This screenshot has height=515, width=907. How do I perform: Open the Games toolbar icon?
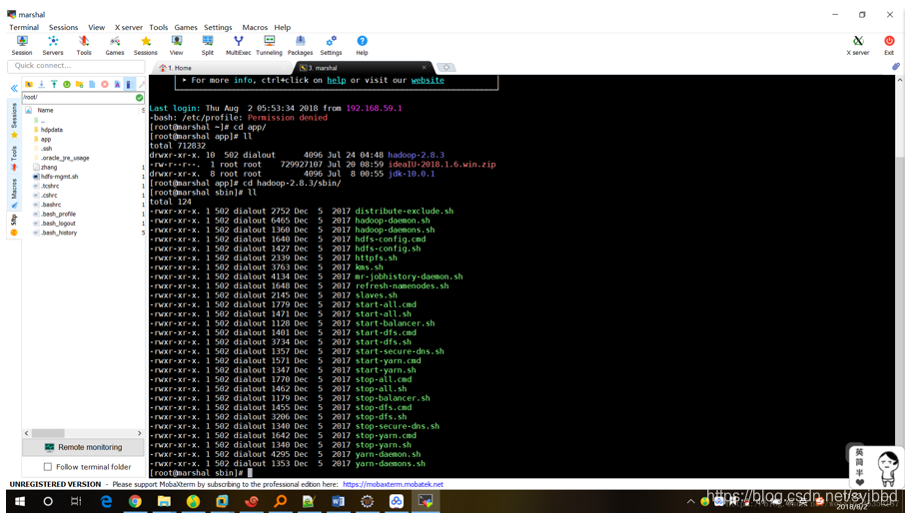pos(115,45)
